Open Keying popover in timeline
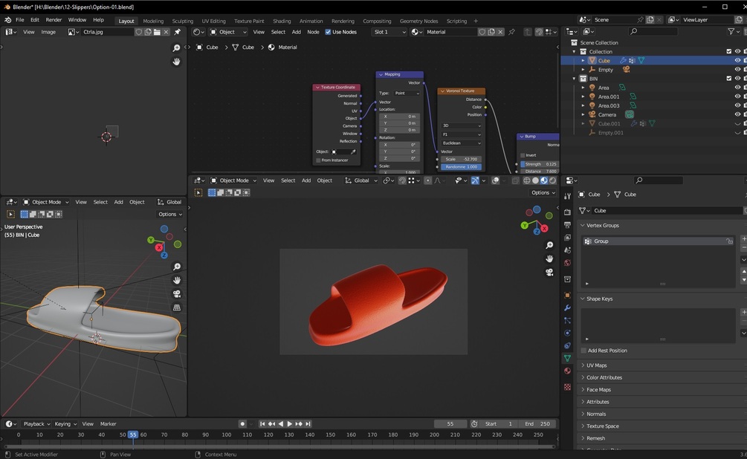The height and width of the screenshot is (459, 747). [x=65, y=424]
